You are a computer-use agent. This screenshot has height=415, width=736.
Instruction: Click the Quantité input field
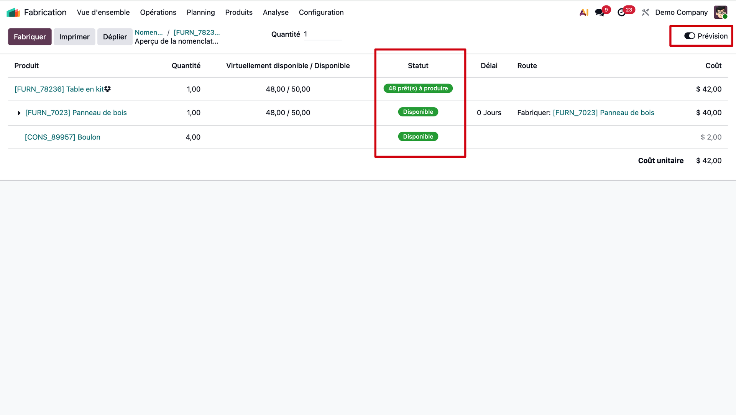point(322,34)
